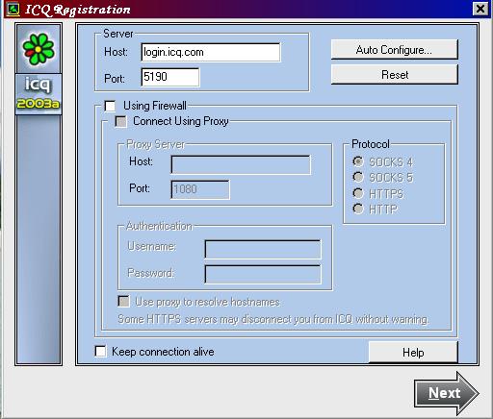The height and width of the screenshot is (419, 493).
Task: Toggle the Connect Using Proxy checkbox
Action: pos(120,122)
